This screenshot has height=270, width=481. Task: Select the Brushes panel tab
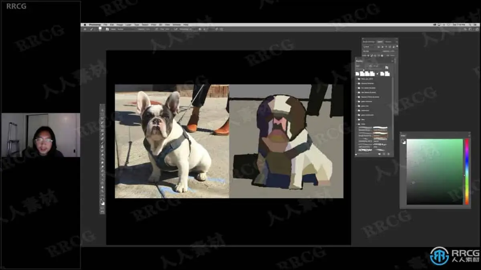coord(360,61)
